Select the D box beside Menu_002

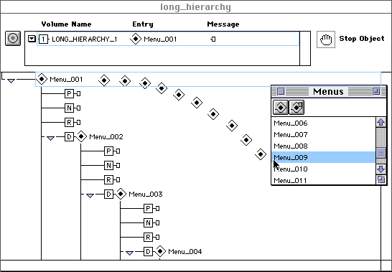tap(69, 137)
